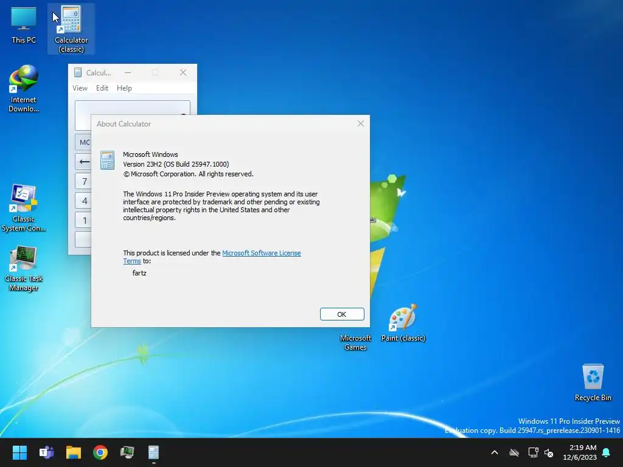Open the Windows Start menu
623x467 pixels.
[19, 452]
